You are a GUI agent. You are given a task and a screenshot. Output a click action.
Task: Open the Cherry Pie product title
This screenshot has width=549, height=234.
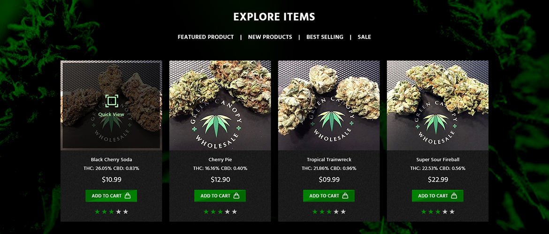[x=220, y=160]
